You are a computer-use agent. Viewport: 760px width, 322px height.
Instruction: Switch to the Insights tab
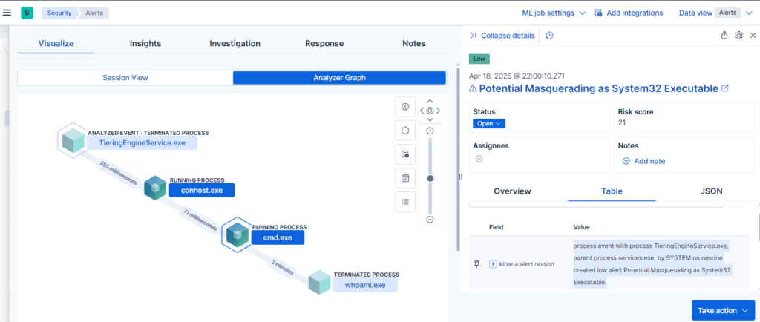(x=145, y=44)
